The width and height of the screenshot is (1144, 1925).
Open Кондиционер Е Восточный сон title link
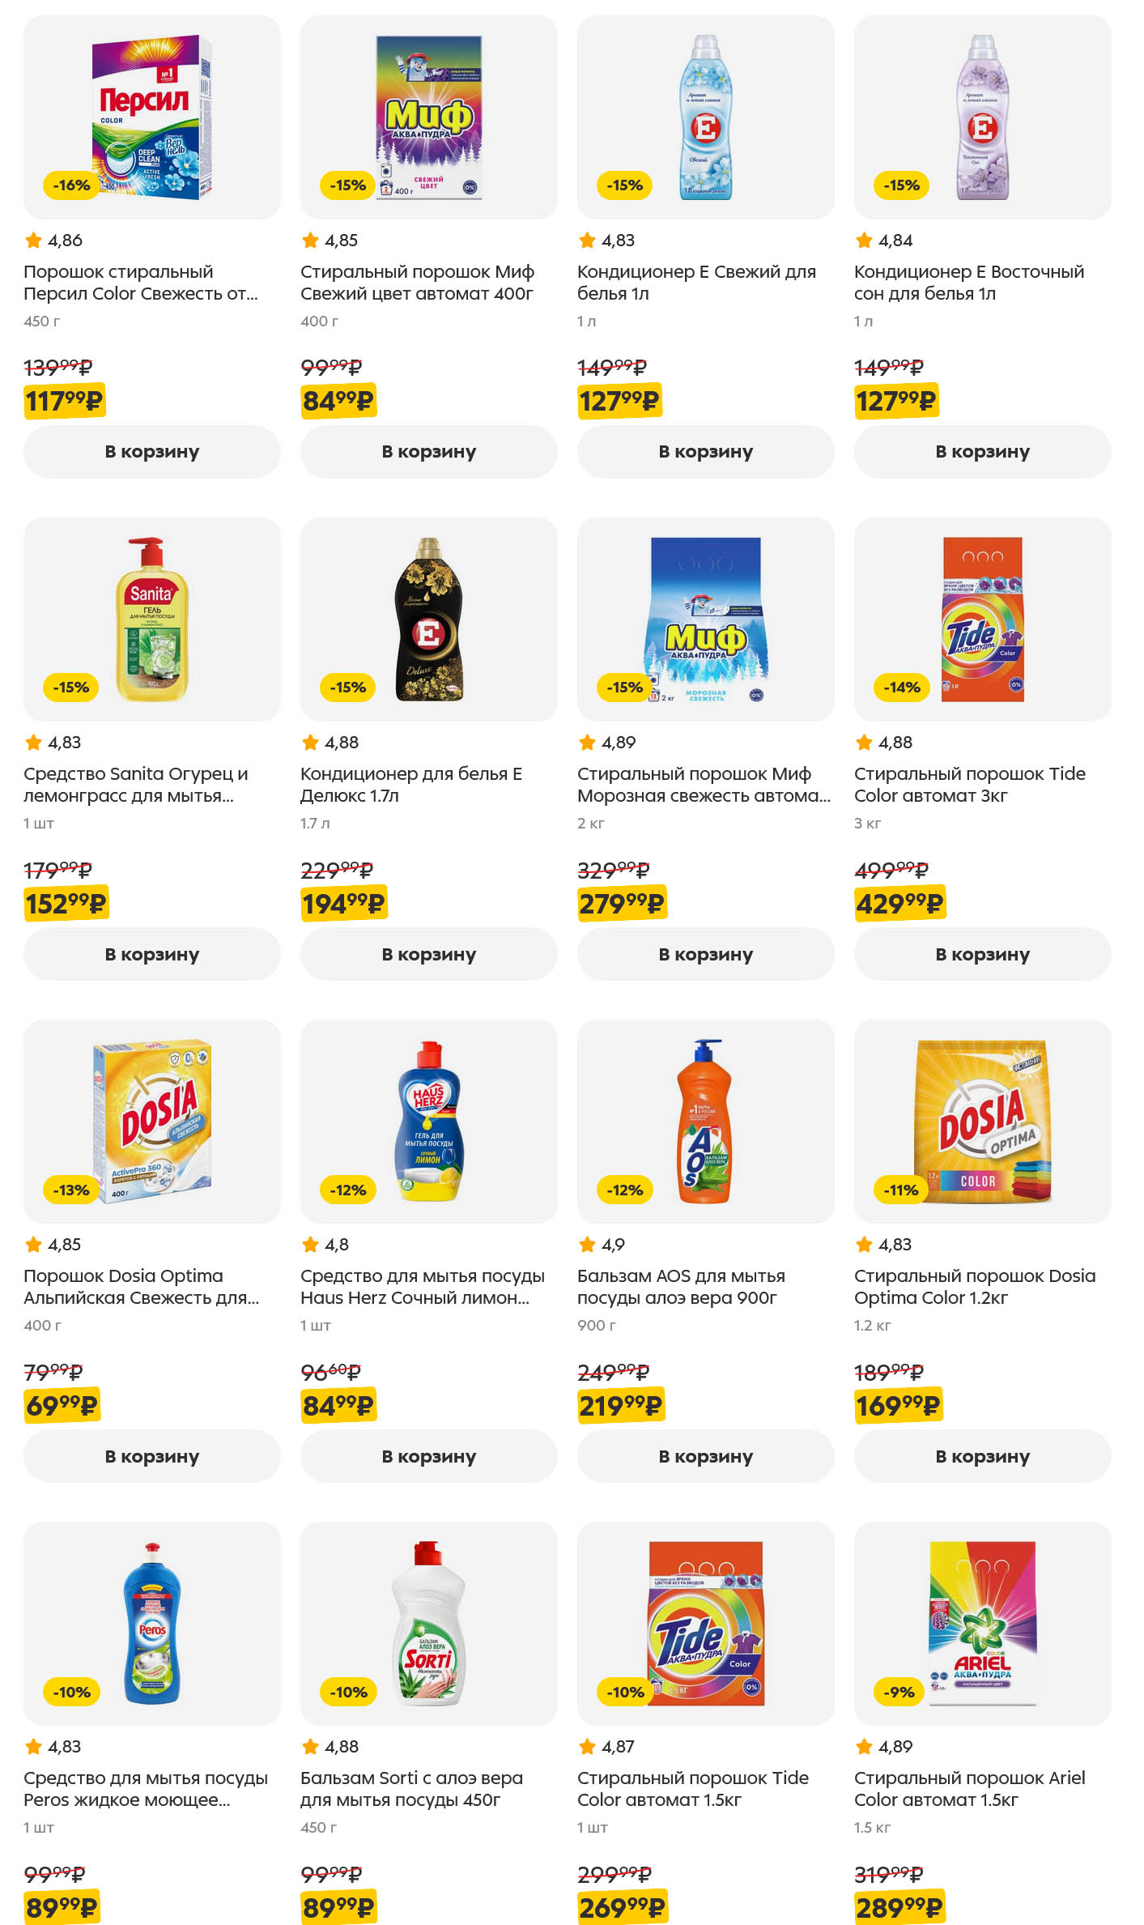click(968, 283)
